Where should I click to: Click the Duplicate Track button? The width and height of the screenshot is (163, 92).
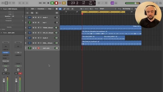click(x=32, y=13)
